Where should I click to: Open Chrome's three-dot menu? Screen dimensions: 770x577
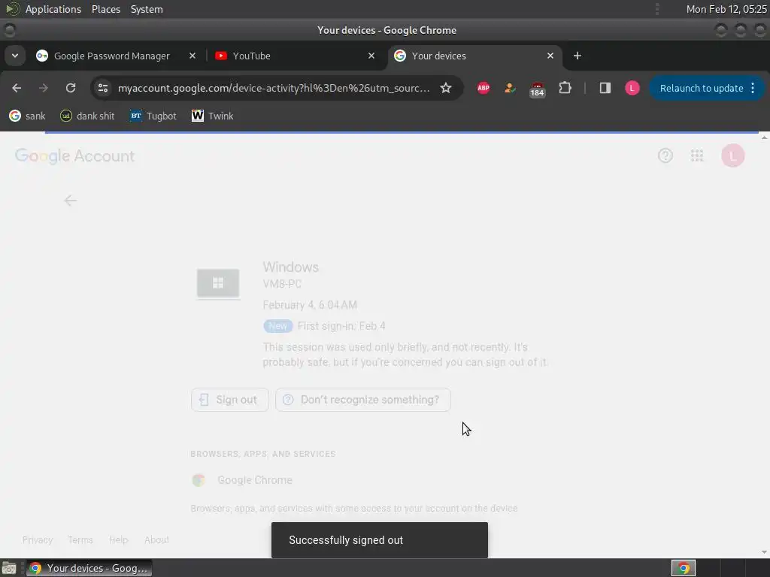tap(753, 89)
